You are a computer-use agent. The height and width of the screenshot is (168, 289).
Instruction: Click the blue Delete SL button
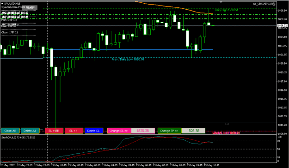click(94, 131)
